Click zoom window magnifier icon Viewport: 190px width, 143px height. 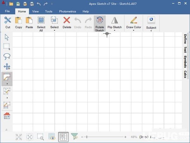pos(41,137)
